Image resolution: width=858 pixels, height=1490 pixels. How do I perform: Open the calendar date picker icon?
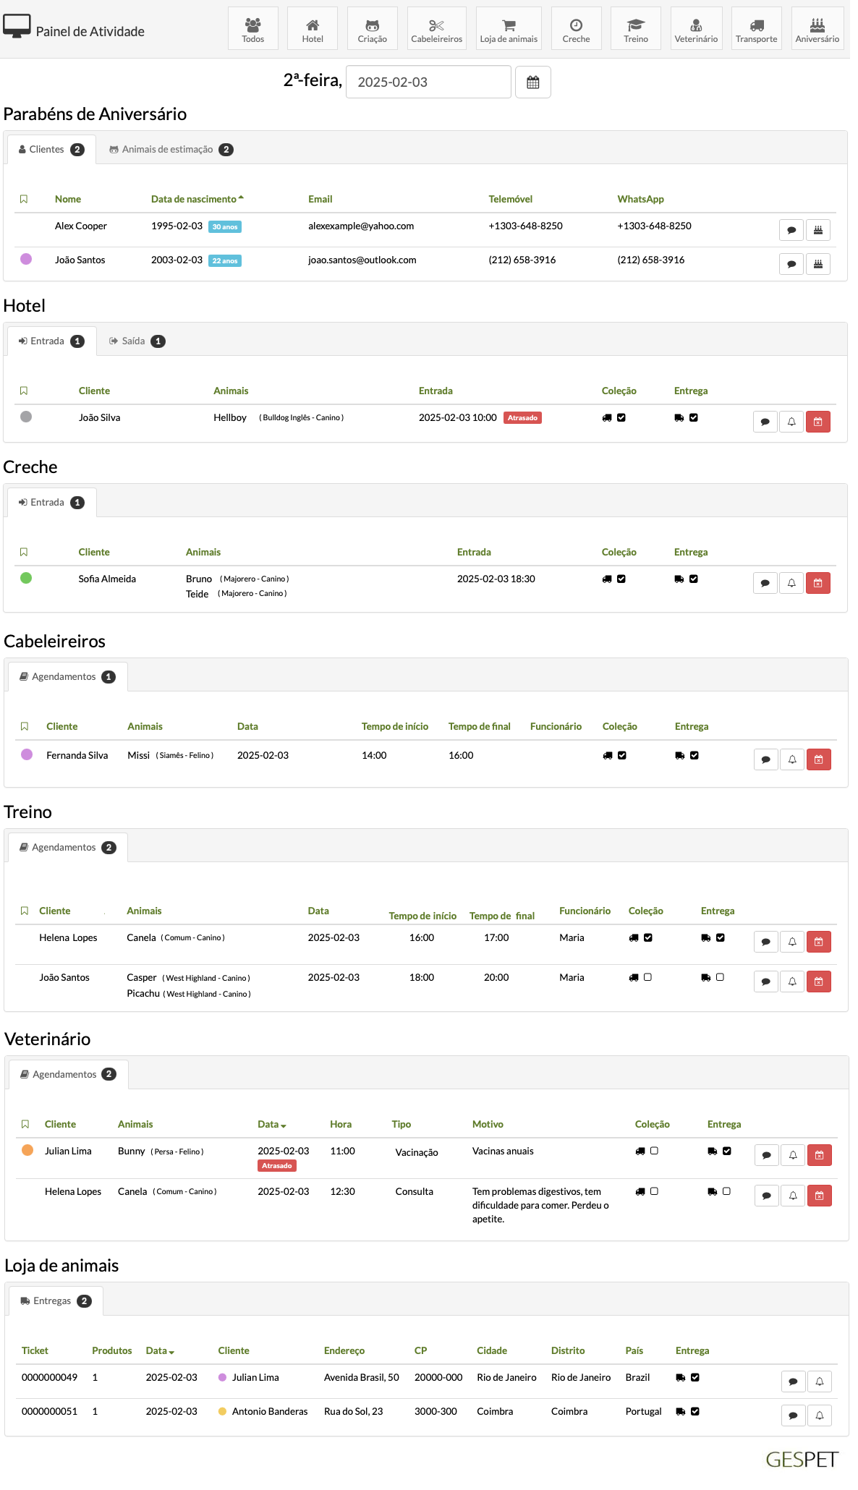pyautogui.click(x=532, y=82)
